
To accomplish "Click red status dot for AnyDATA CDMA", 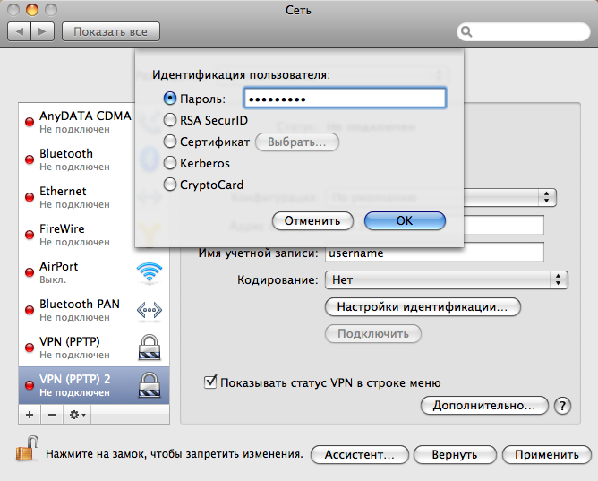I will tap(30, 122).
